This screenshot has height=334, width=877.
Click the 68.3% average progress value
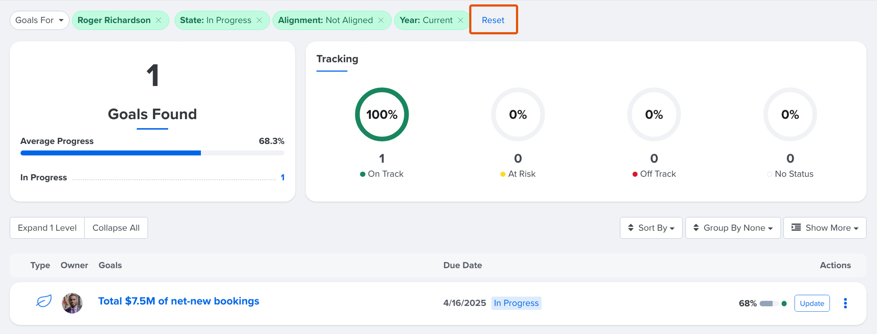[272, 141]
